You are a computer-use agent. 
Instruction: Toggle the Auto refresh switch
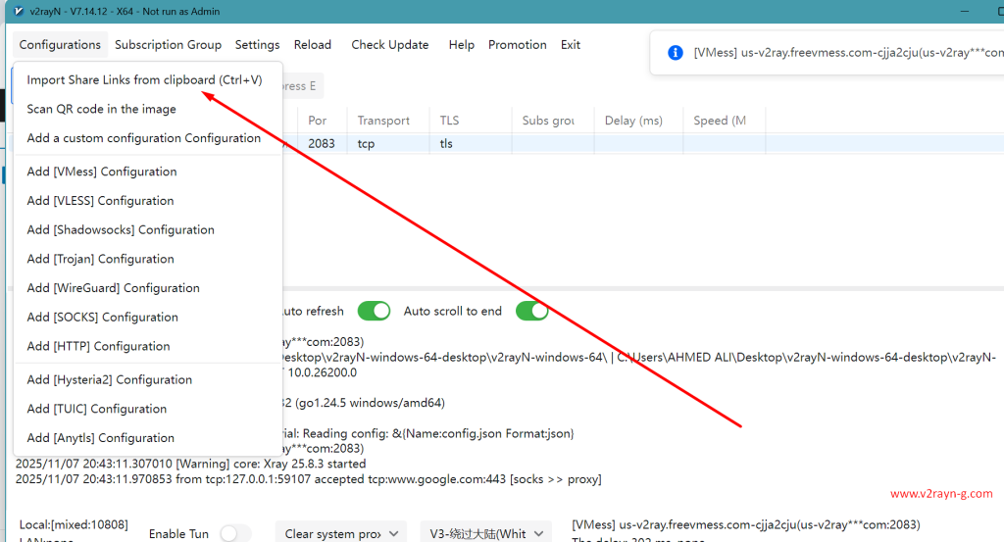pos(374,311)
